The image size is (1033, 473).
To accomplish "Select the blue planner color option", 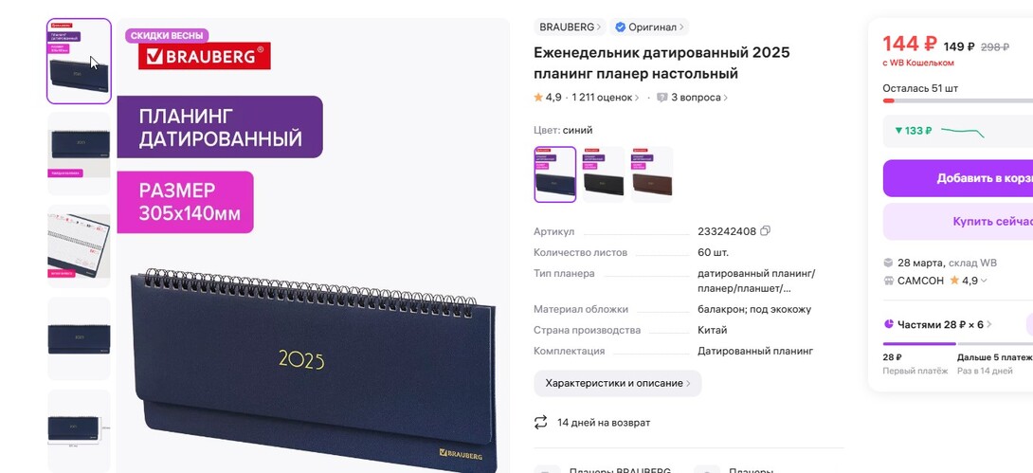I will tap(554, 174).
